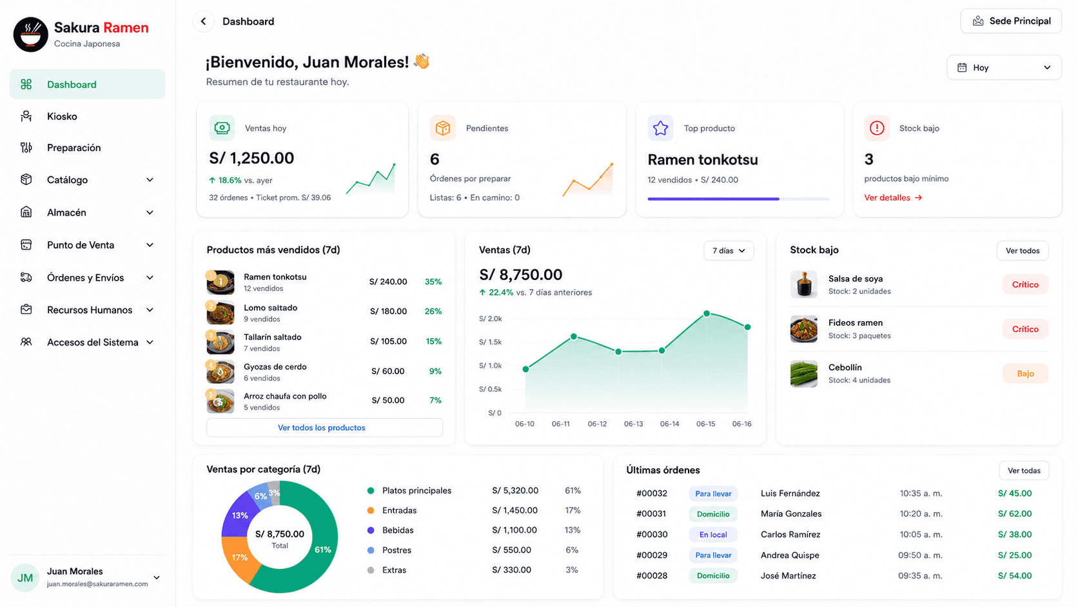Expand the Punto de Venta chevron
This screenshot has height=607, width=1078.
[x=150, y=245]
